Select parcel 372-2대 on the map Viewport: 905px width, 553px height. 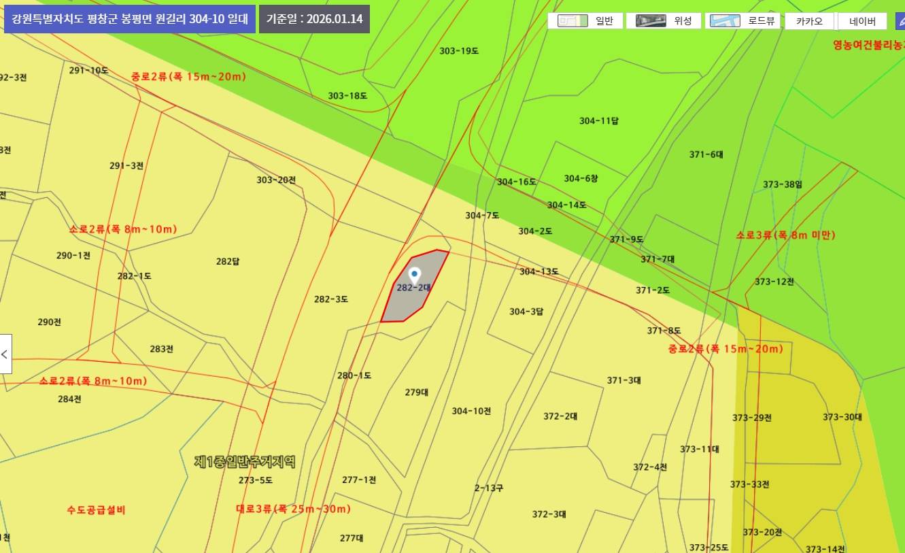click(x=560, y=416)
